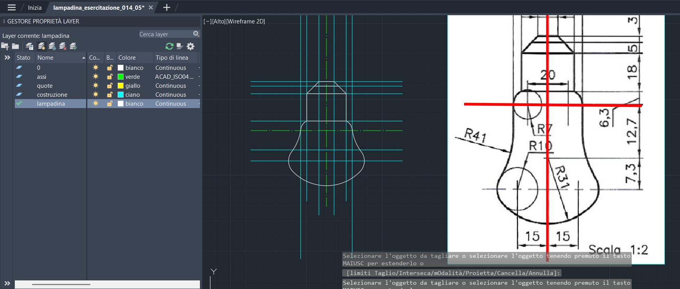This screenshot has height=289, width=680.
Task: Open the [−] viewport controls menu
Action: pyautogui.click(x=208, y=21)
